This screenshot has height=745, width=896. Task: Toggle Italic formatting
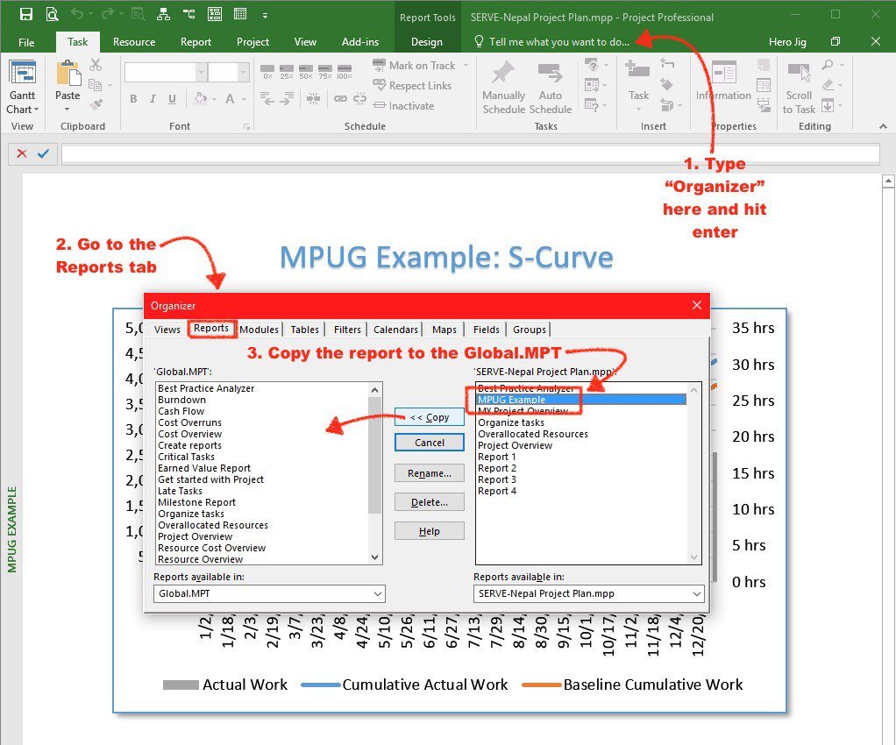point(153,99)
